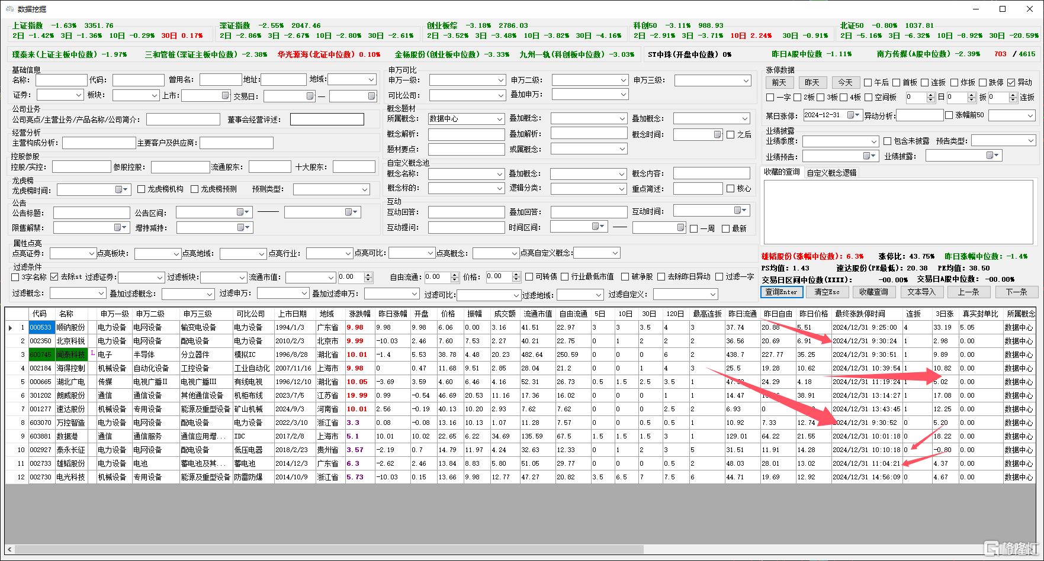This screenshot has height=561, width=1044.
Task: Expand the 过滤概念 dropdown
Action: (x=101, y=294)
